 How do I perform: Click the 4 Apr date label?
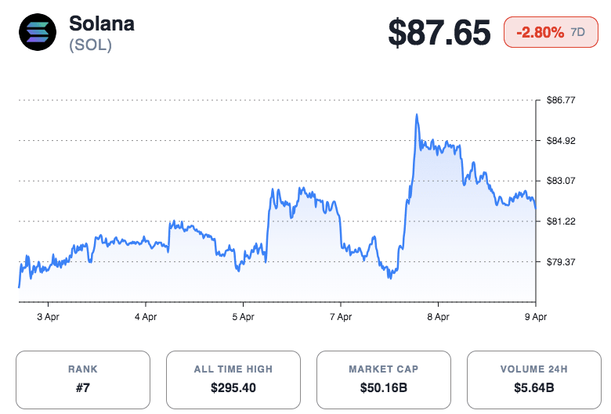tap(146, 317)
